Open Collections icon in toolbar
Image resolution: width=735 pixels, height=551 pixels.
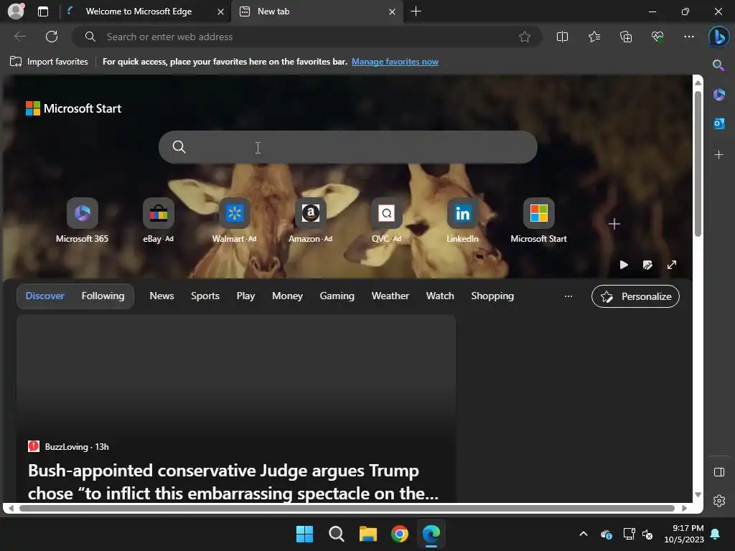coord(626,37)
